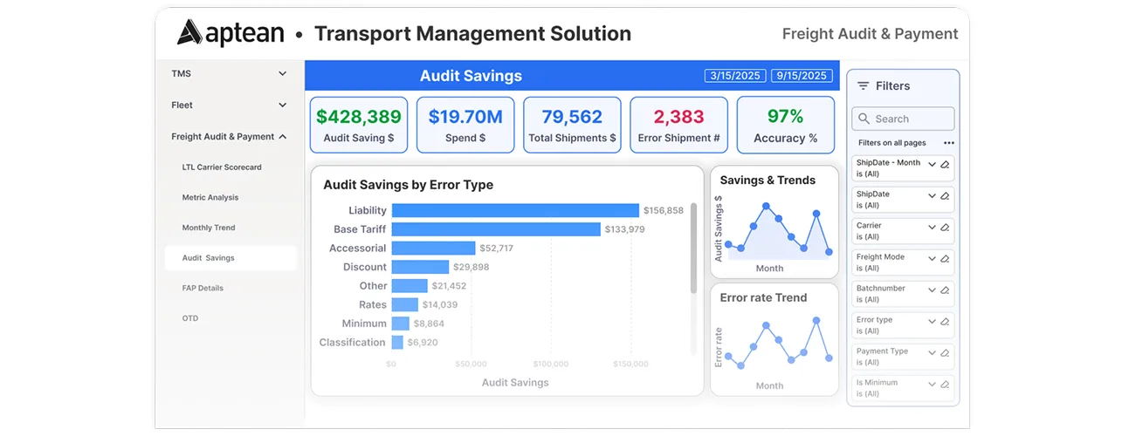The height and width of the screenshot is (436, 1122).
Task: Clear the ShipDate - Month filter eraser
Action: click(x=945, y=164)
